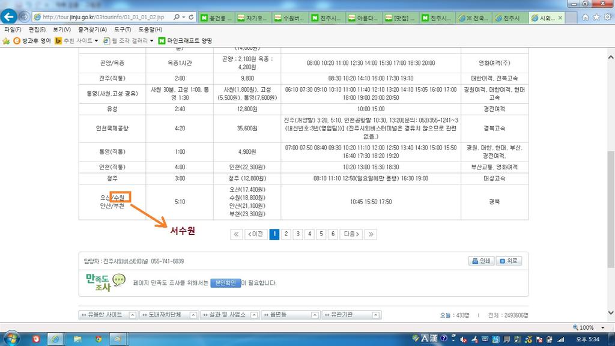The width and height of the screenshot is (615, 346).
Task: Open Internet Explorer in the taskbar
Action: pos(55,339)
